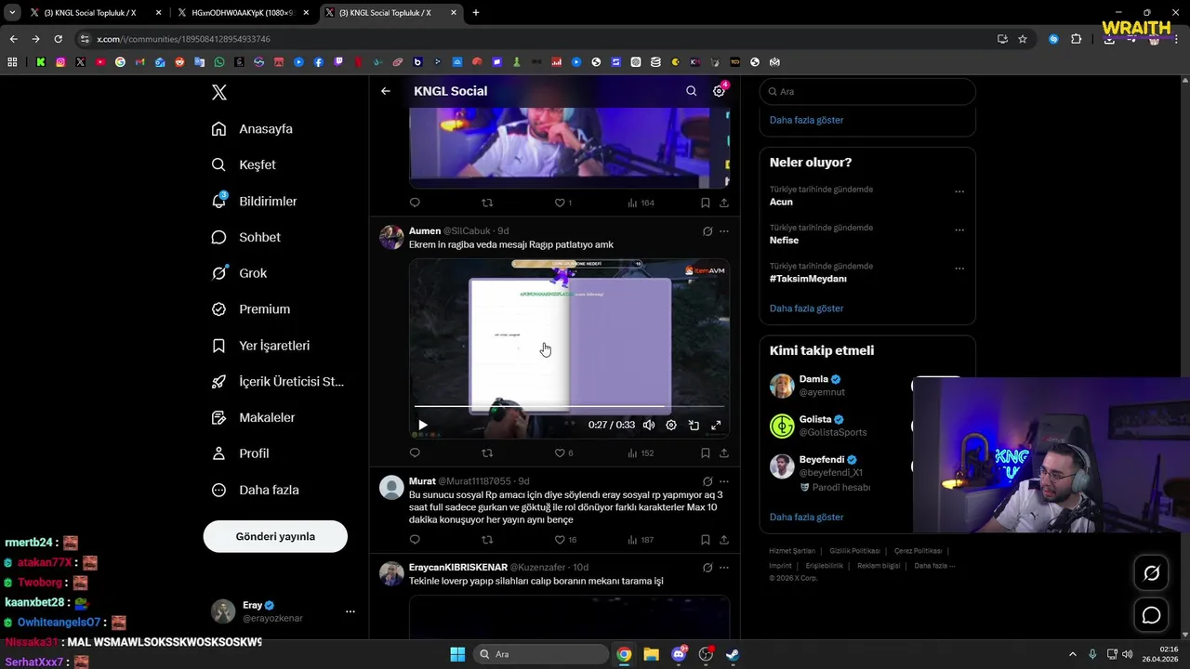This screenshot has height=669, width=1190.
Task: Switch to HGxnODHW0AAKYpK image tab
Action: [244, 13]
